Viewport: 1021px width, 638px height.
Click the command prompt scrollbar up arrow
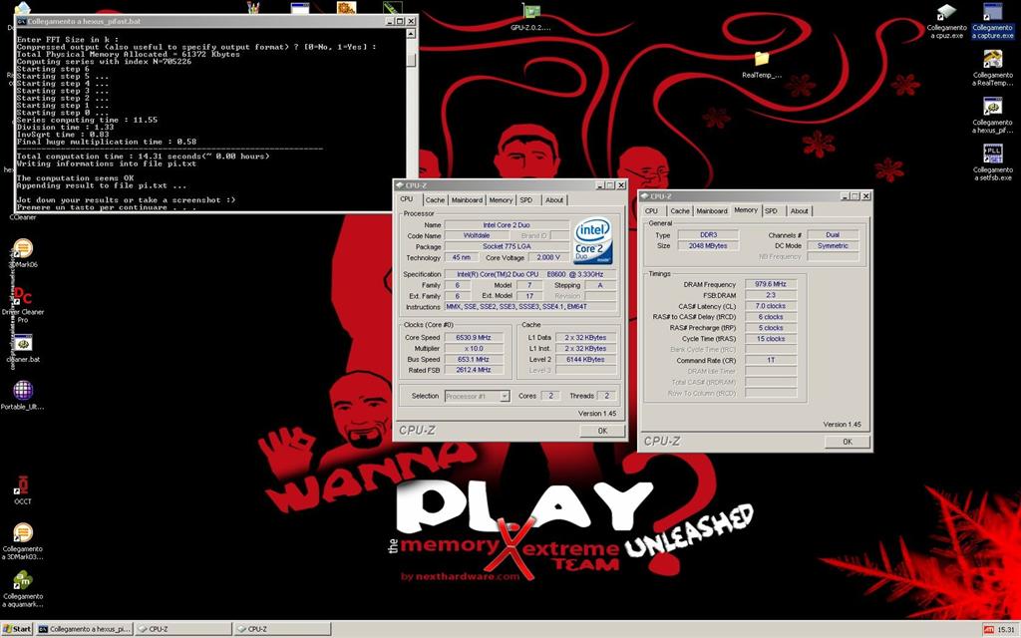(411, 34)
